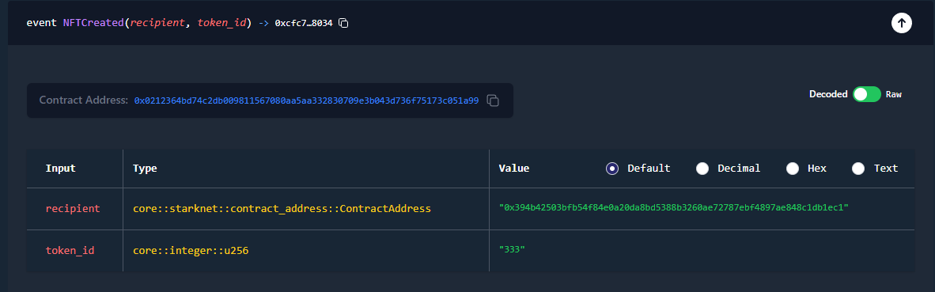The image size is (935, 292).
Task: Select the recipient input name
Action: 73,209
